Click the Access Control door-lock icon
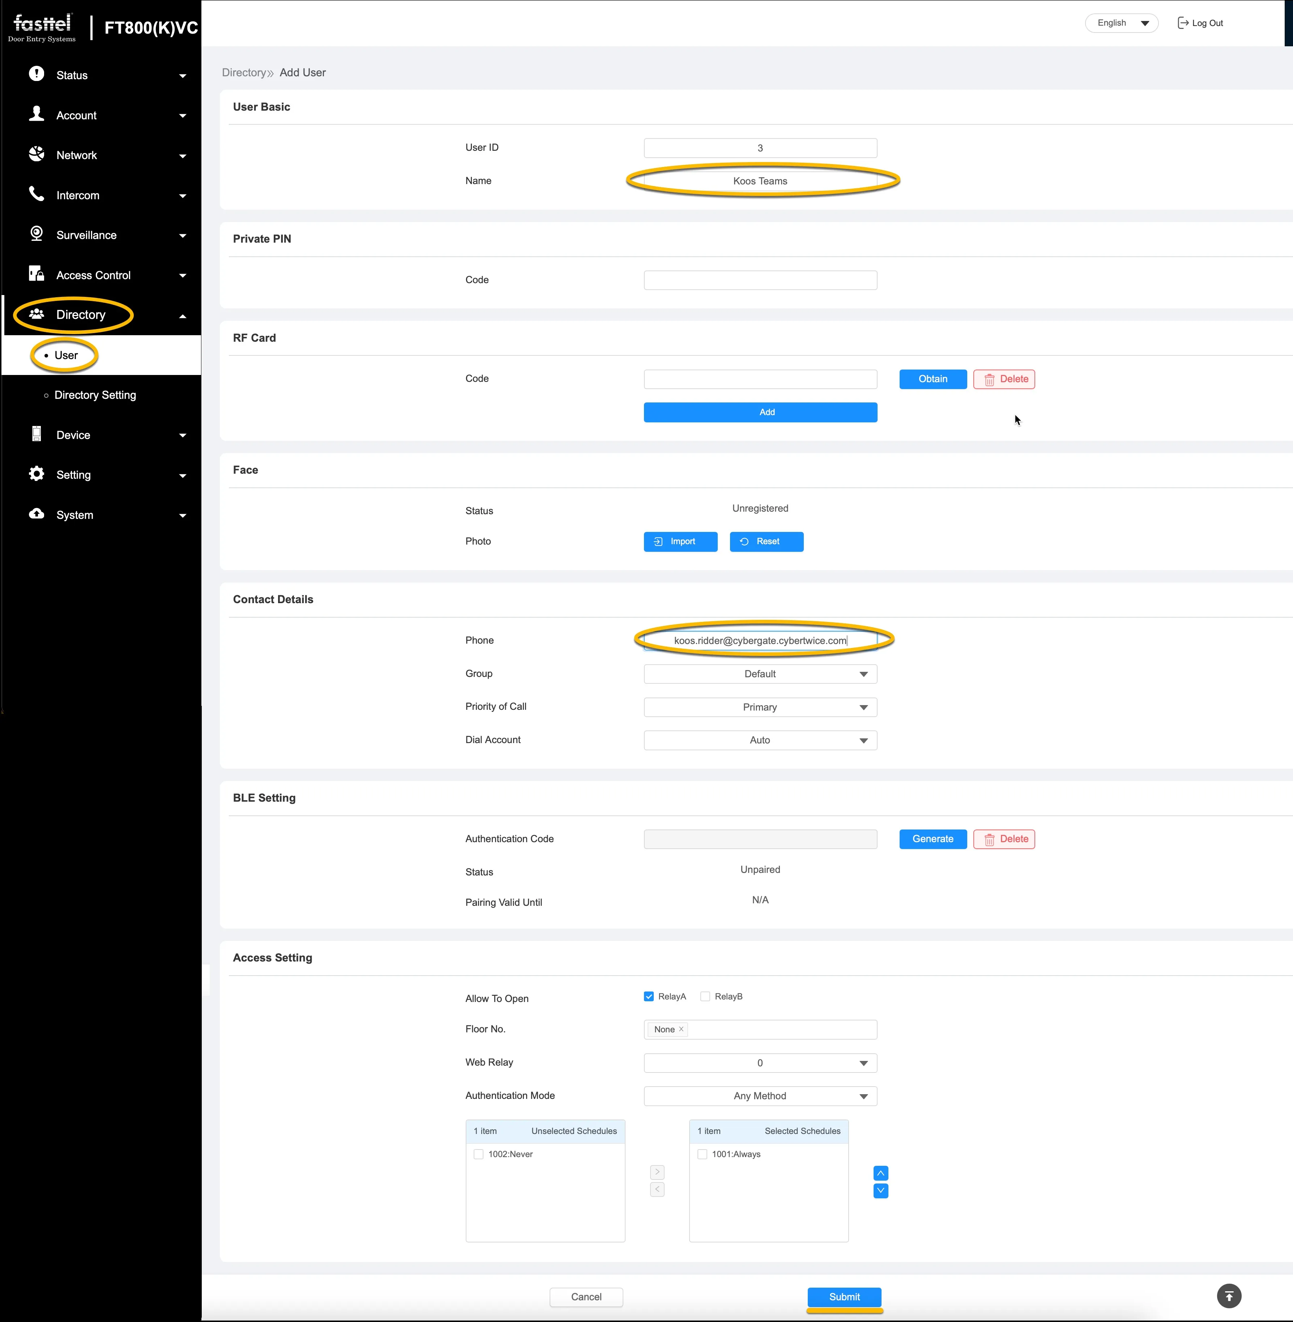 click(x=37, y=274)
